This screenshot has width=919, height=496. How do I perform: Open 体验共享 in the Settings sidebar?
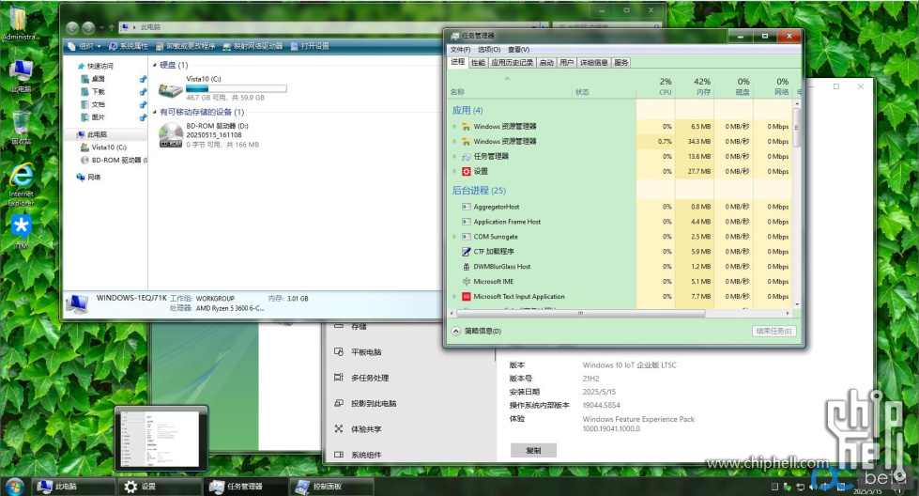click(359, 429)
